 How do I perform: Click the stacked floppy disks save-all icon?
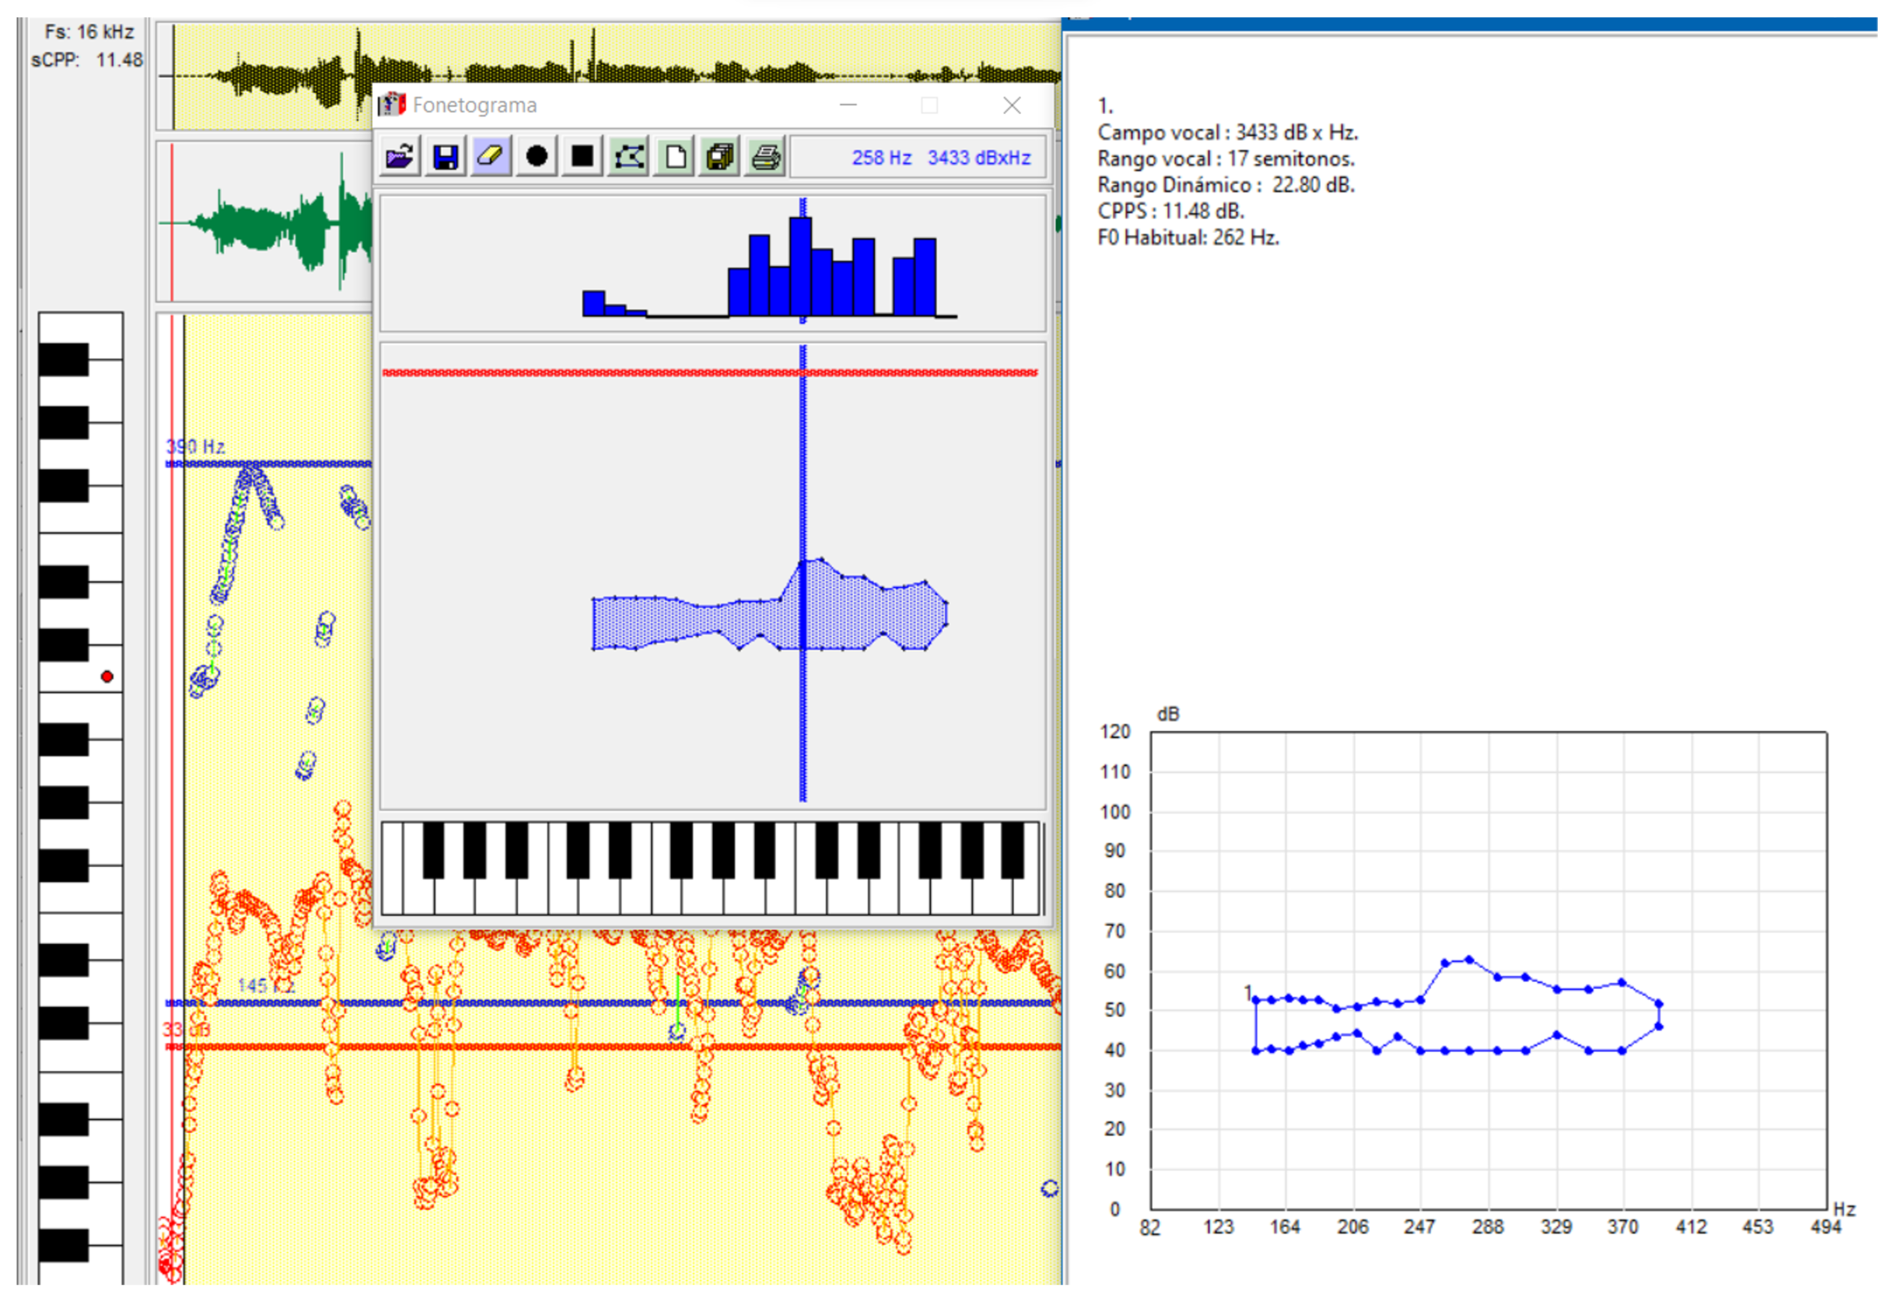(x=720, y=156)
